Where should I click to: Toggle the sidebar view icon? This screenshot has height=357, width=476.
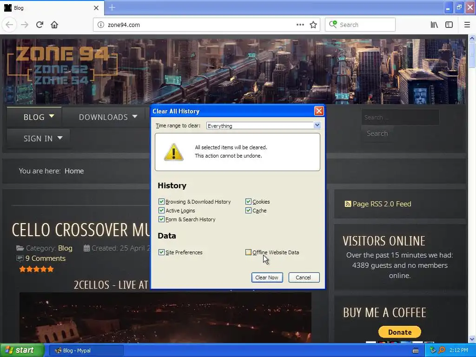449,25
